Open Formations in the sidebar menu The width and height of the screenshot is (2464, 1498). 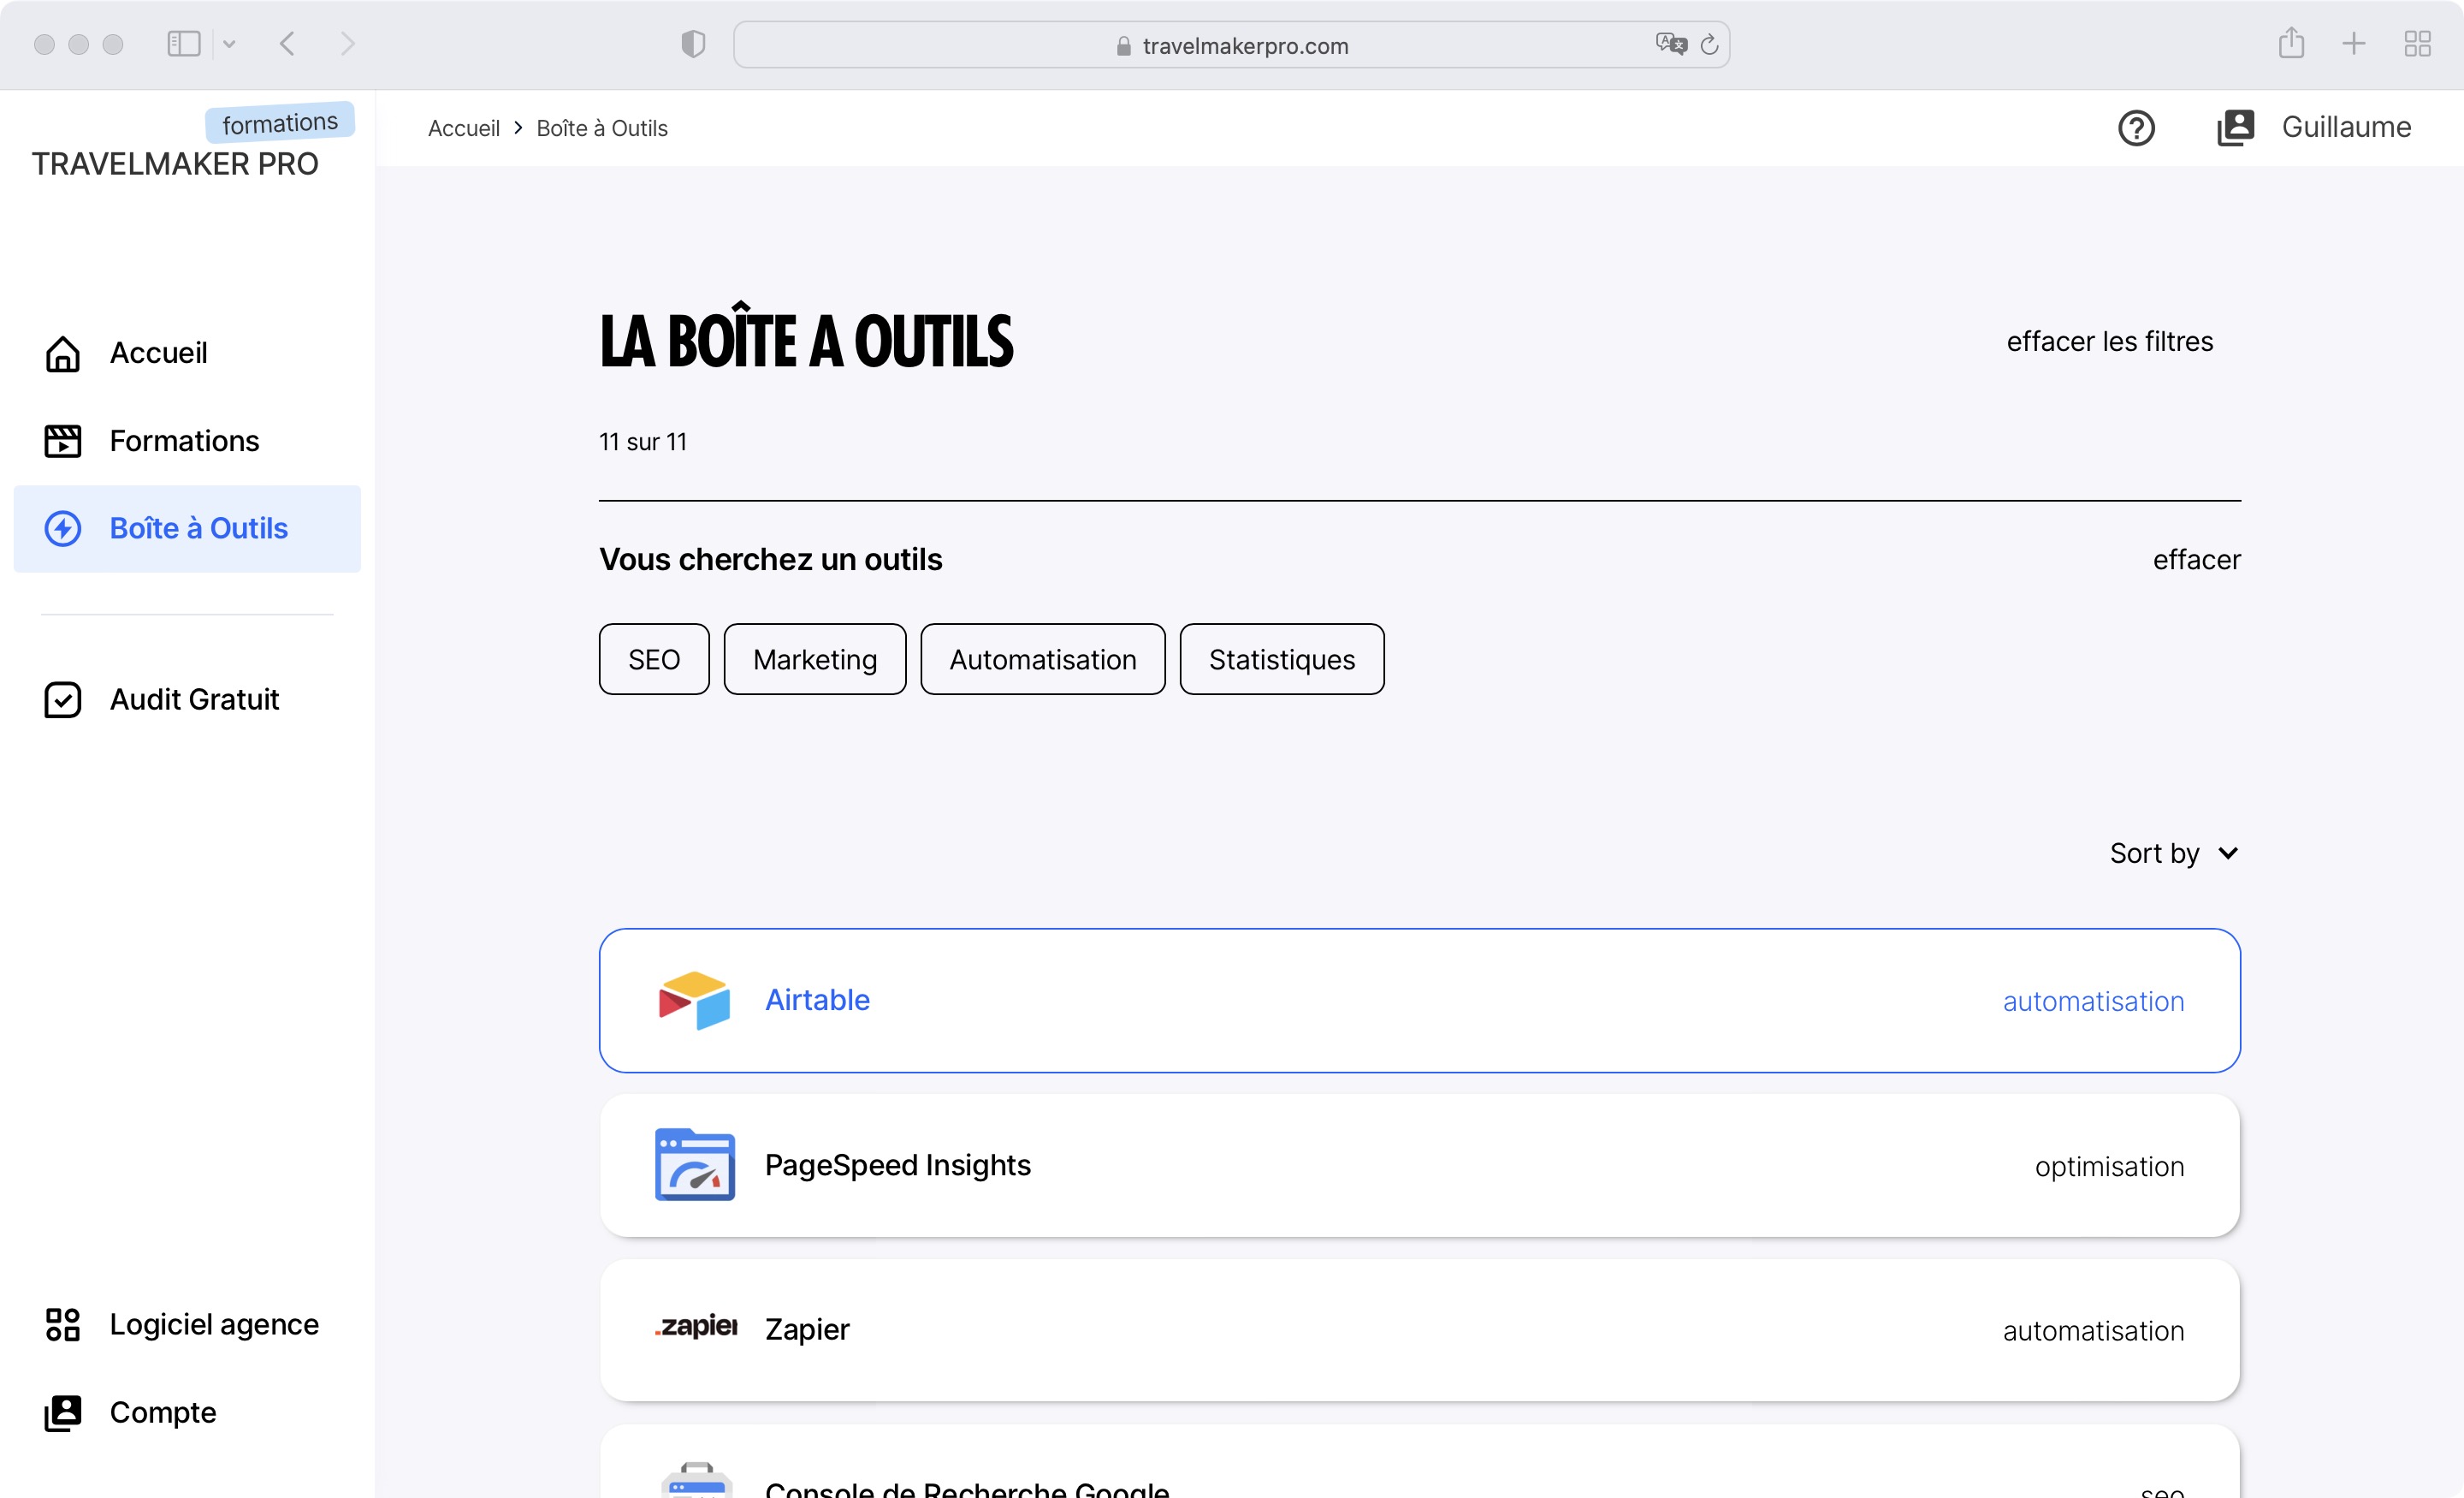coord(187,442)
